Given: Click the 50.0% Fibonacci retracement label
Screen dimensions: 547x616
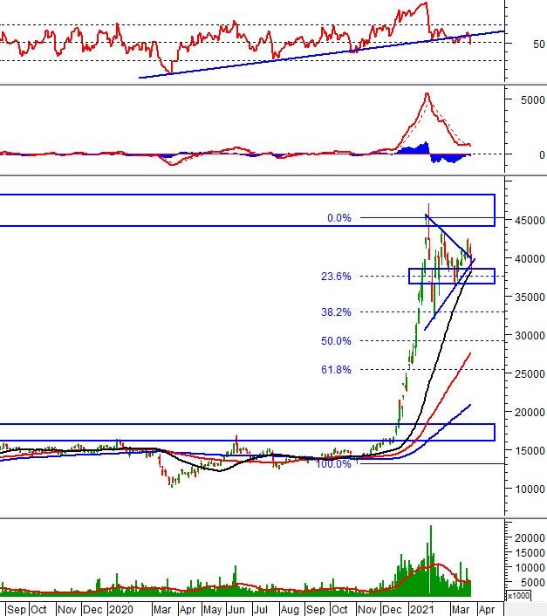Looking at the screenshot, I should [x=336, y=341].
